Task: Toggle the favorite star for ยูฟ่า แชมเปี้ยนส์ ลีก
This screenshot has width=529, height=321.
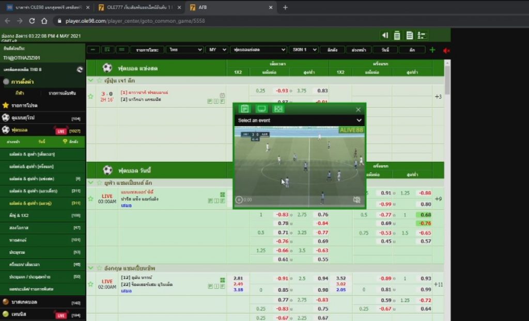Action: [99, 182]
